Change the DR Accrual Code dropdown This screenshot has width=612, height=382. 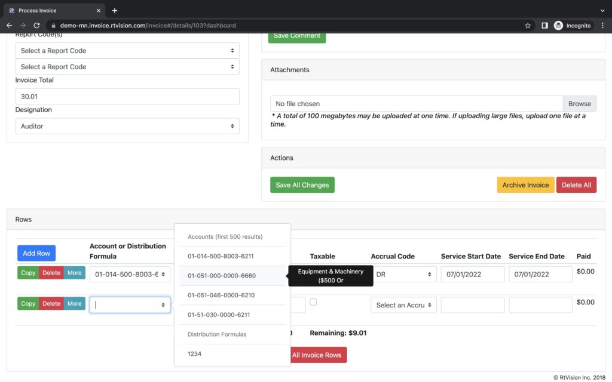coord(403,274)
